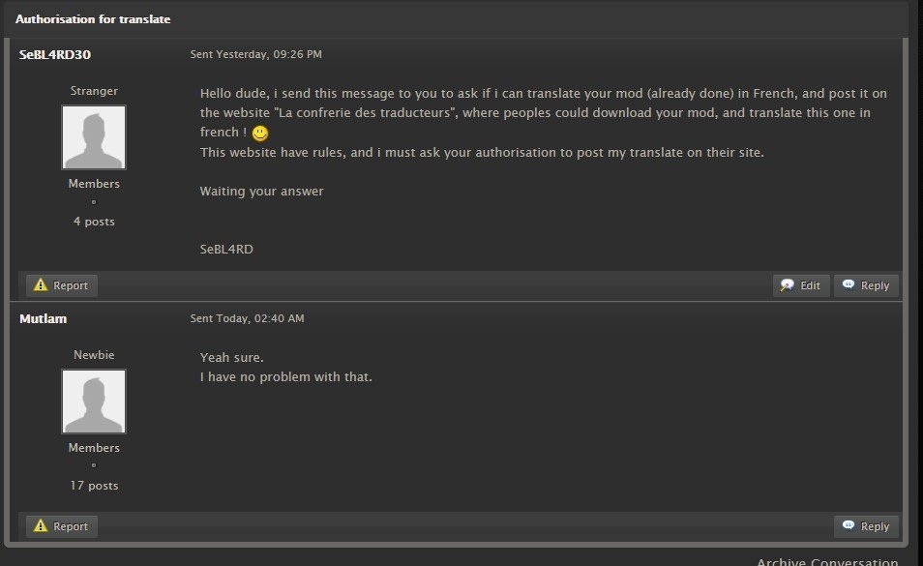Click the '17 posts' count under Mutlam

pyautogui.click(x=94, y=486)
